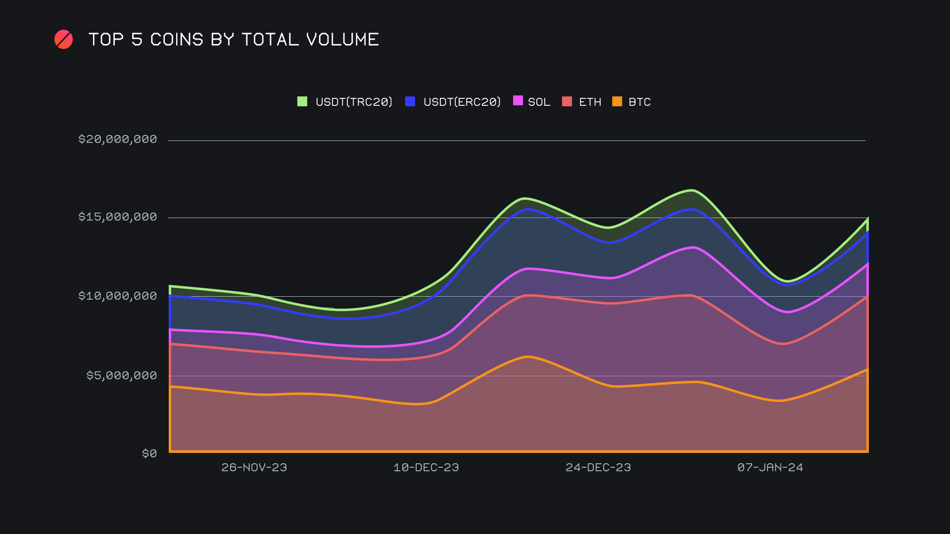Click the chart title text

click(234, 40)
